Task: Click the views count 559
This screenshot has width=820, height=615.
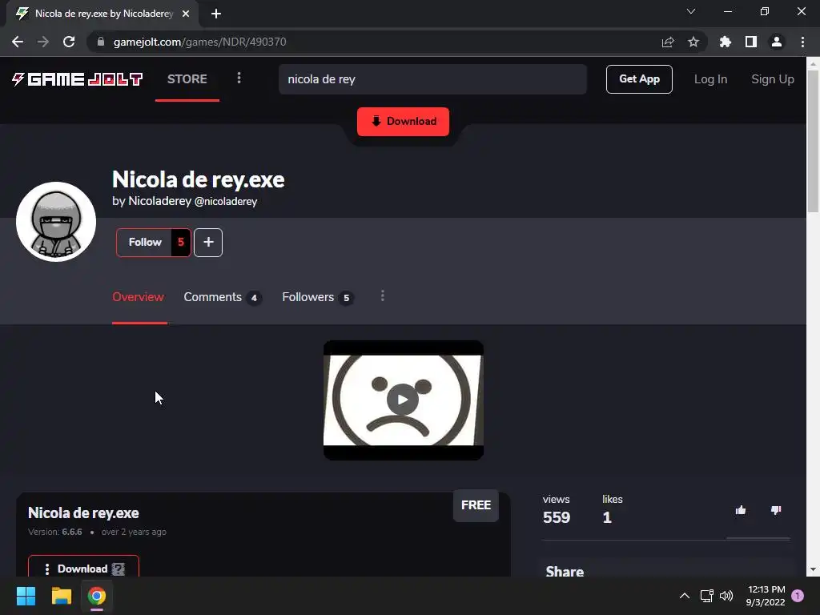Action: 557,517
